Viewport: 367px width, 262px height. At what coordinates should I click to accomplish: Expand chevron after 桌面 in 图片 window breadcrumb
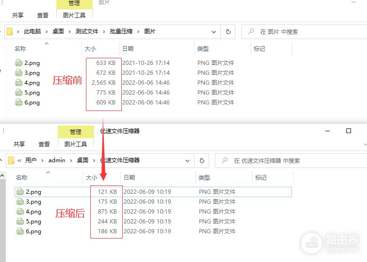pos(70,32)
